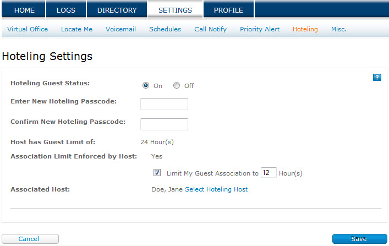389x246 pixels.
Task: Toggle Limit My Guest Association checkbox
Action: tap(157, 172)
